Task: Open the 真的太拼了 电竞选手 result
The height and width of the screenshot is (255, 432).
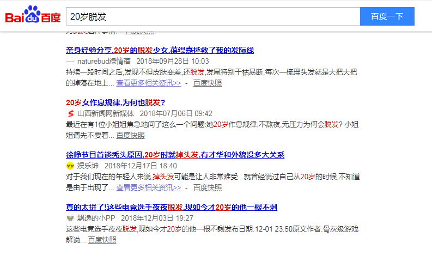Action: (x=172, y=207)
